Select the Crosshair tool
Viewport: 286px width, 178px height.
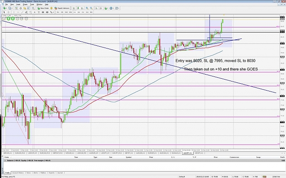click(x=8, y=12)
